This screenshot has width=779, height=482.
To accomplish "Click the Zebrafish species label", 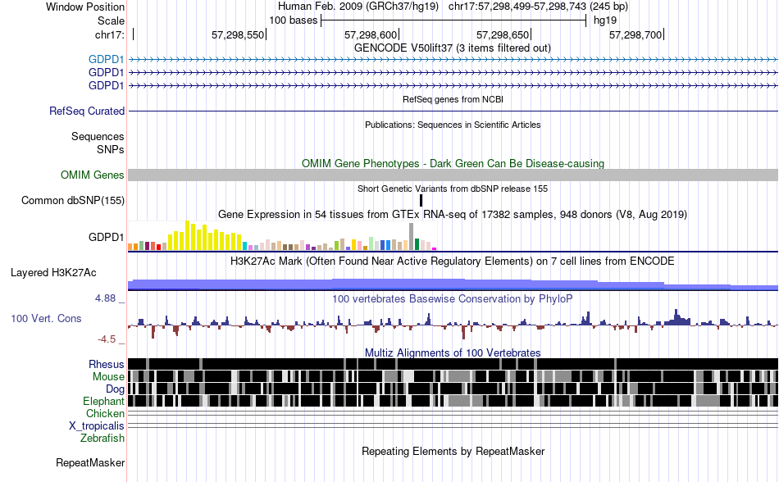I will 102,439.
